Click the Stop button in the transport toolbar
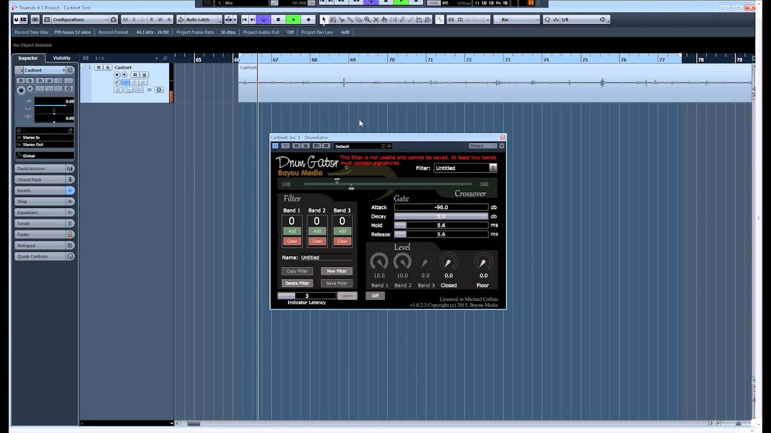Viewport: 771px width, 433px height. (x=278, y=19)
